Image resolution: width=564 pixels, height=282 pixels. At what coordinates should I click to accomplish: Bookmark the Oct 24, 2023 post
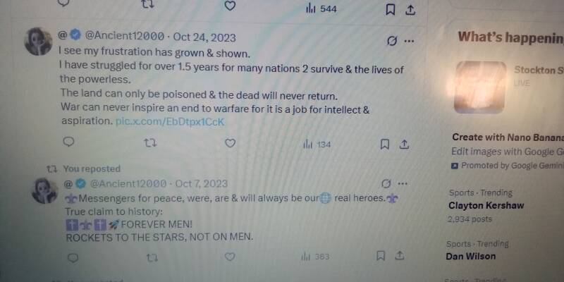coord(384,145)
